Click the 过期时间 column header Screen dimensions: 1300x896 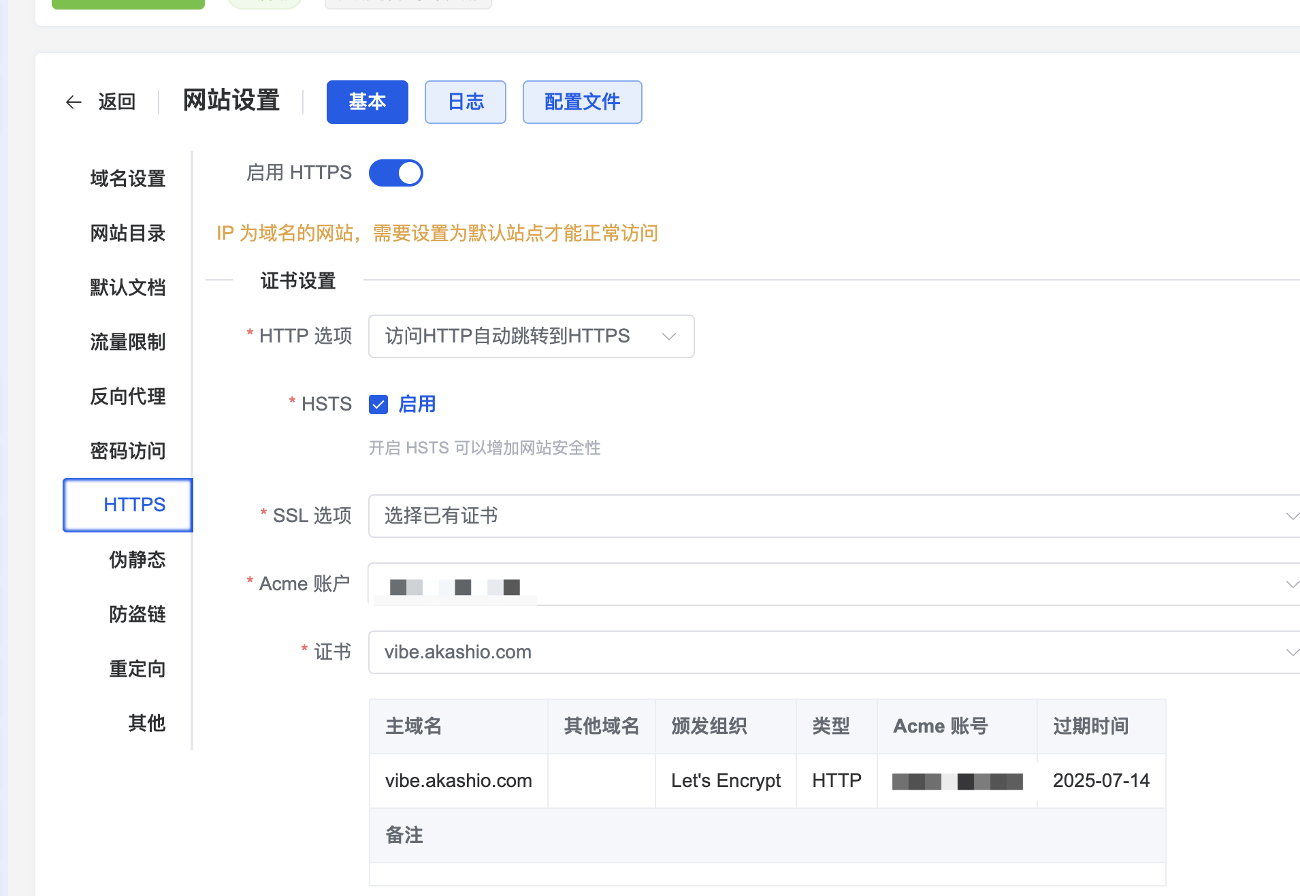[1101, 726]
